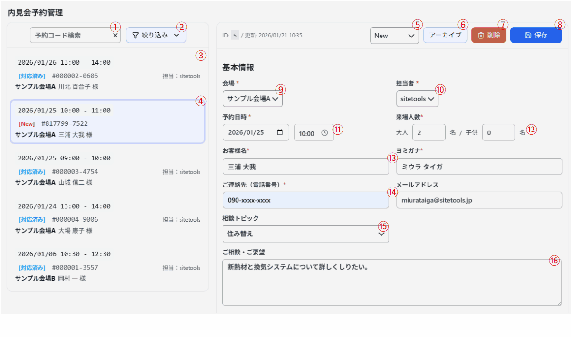Viewport: 571px width, 337px height.
Task: Open the 相談トピック 住み替え dropdown
Action: 305,234
